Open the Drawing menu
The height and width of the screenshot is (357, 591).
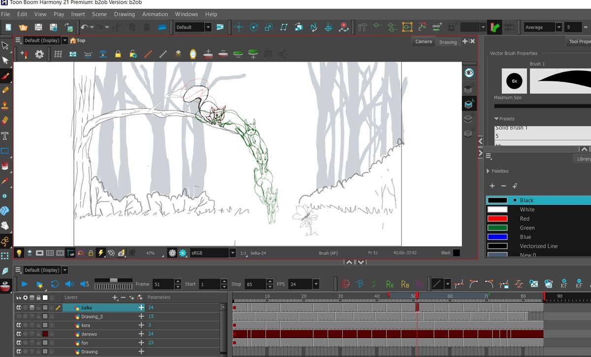click(124, 14)
